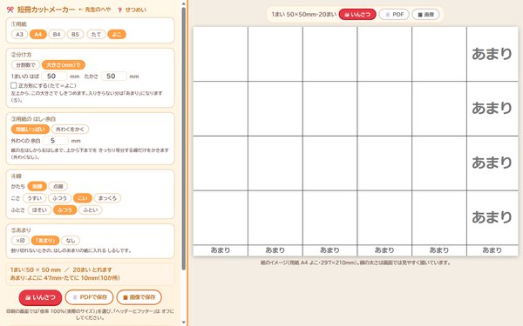This screenshot has width=523, height=326.
Task: Click the 画像 button above preview
Action: coord(425,14)
